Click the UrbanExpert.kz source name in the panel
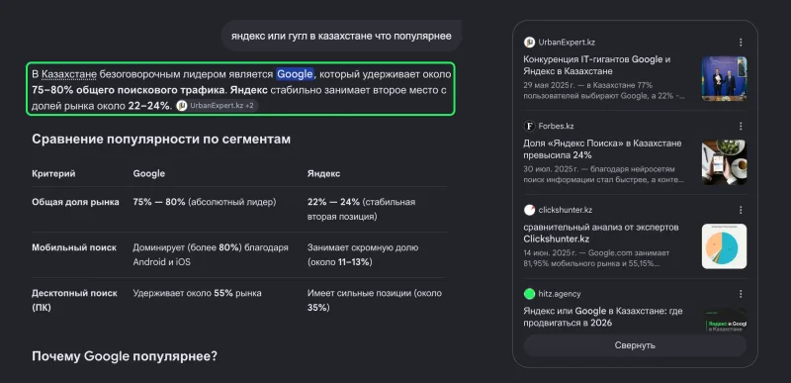The height and width of the screenshot is (383, 791). [567, 43]
